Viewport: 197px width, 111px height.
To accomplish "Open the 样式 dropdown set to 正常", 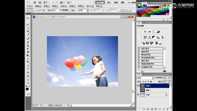I will pyautogui.click(x=83, y=10).
